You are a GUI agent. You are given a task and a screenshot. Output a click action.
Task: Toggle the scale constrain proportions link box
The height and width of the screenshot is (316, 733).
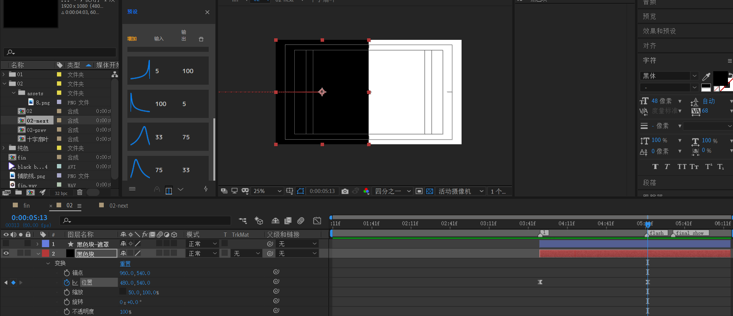(123, 292)
